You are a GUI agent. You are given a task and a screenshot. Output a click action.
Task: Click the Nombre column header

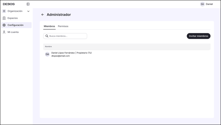tap(48, 47)
